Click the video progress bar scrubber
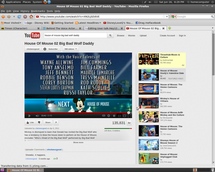The width and height of the screenshot is (215, 172). pyautogui.click(x=129, y=113)
